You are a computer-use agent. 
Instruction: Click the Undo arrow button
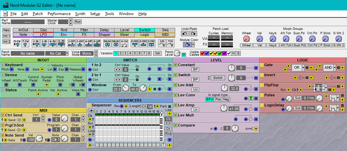pyautogui.click(x=184, y=34)
